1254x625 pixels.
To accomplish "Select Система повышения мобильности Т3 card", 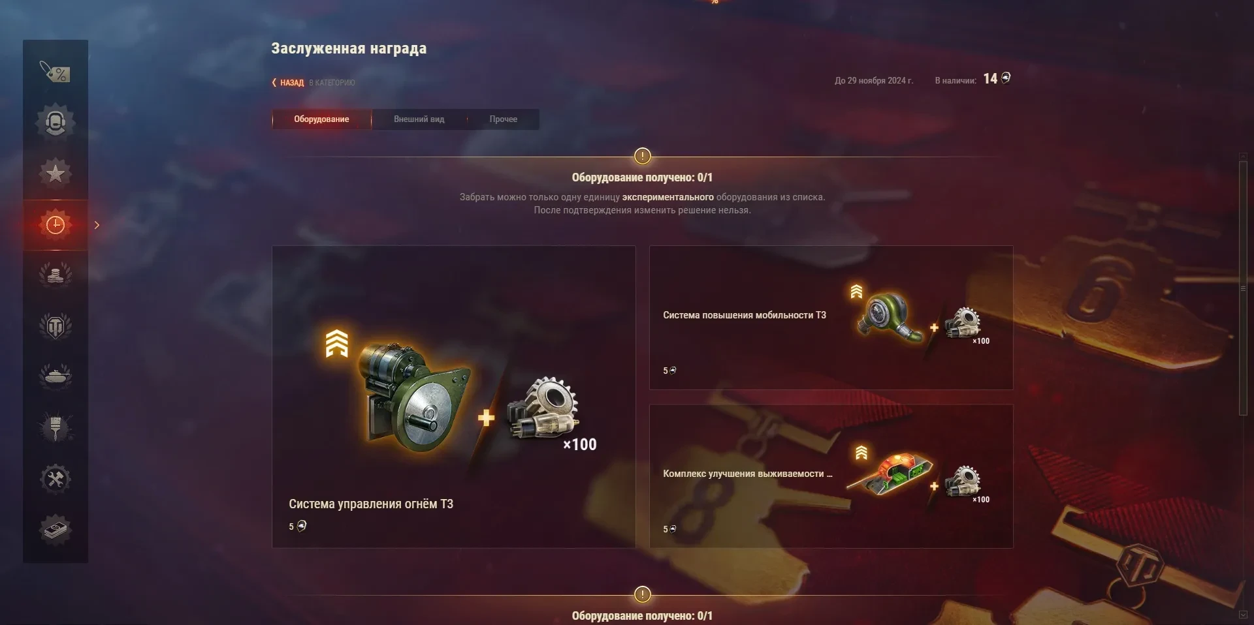I will 831,318.
